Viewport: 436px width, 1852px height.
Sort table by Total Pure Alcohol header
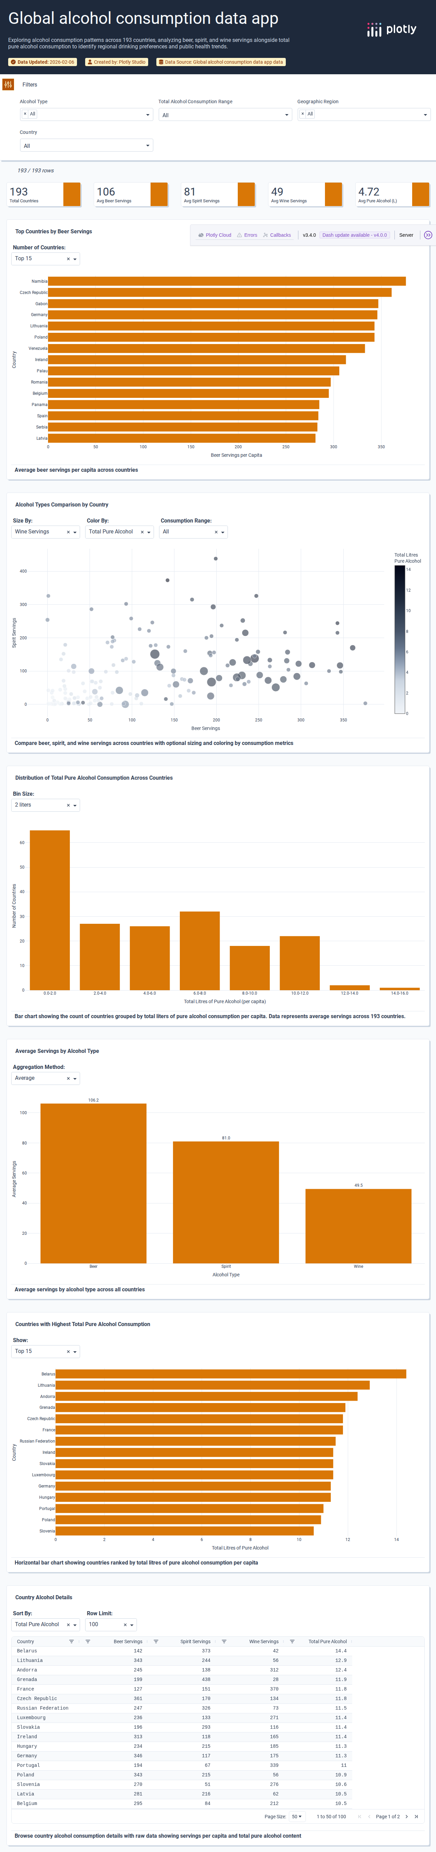327,1641
